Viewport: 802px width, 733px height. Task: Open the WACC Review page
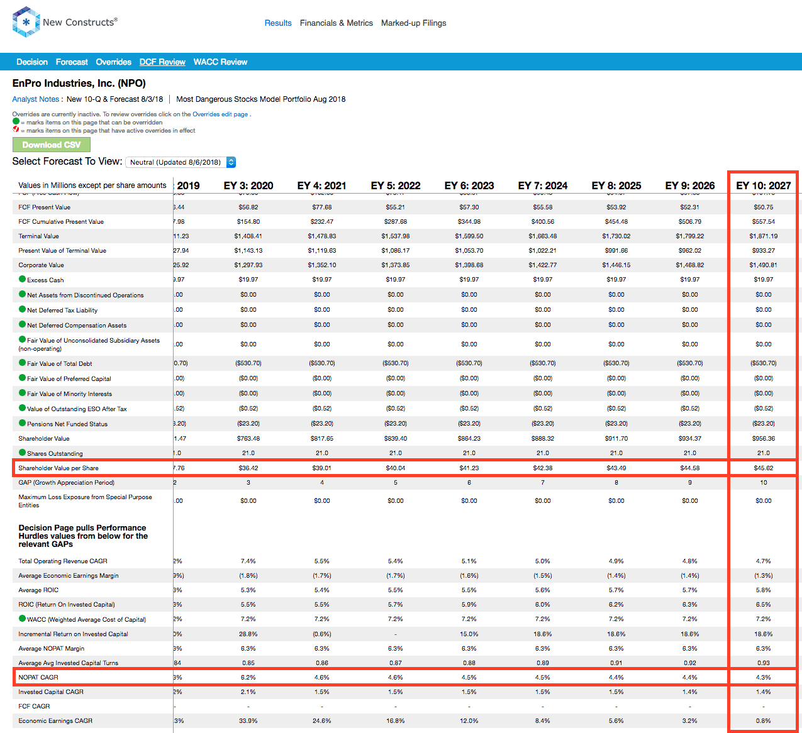click(220, 62)
